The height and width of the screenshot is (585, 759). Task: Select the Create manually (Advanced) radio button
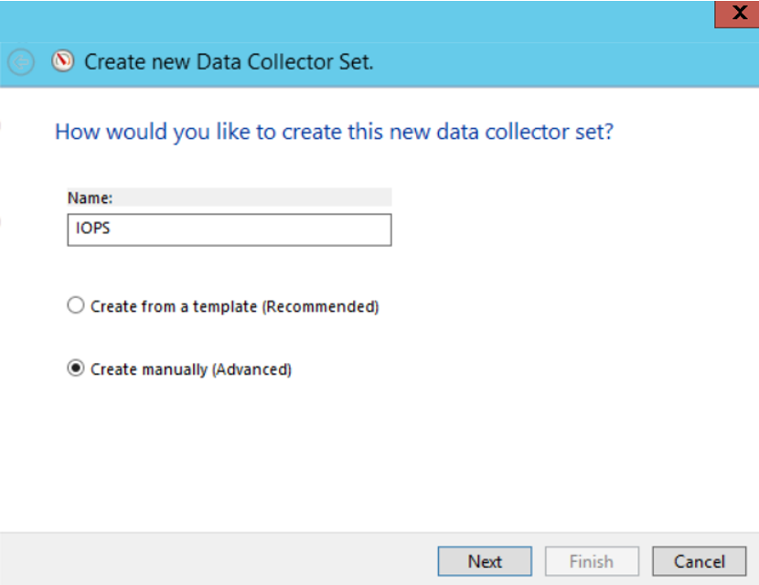tap(76, 368)
